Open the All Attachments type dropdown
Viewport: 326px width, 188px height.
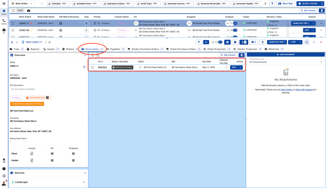[x=286, y=61]
